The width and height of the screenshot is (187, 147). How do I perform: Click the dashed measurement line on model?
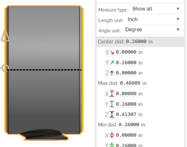[x=44, y=70]
